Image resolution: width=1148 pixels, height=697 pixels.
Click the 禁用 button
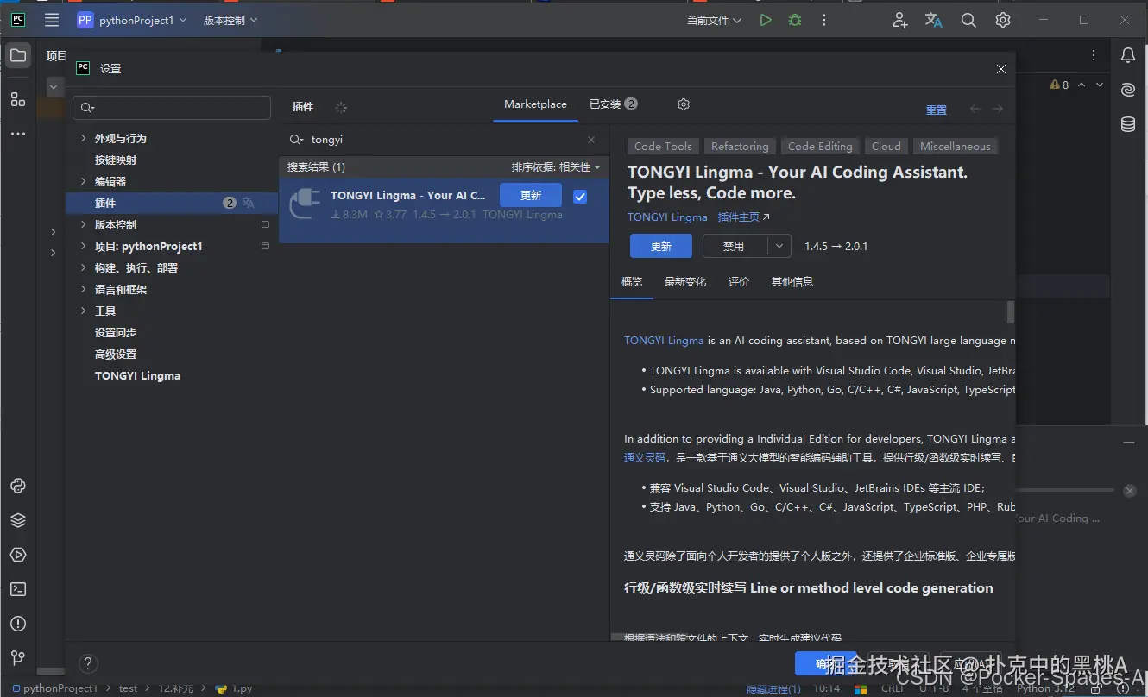point(735,246)
